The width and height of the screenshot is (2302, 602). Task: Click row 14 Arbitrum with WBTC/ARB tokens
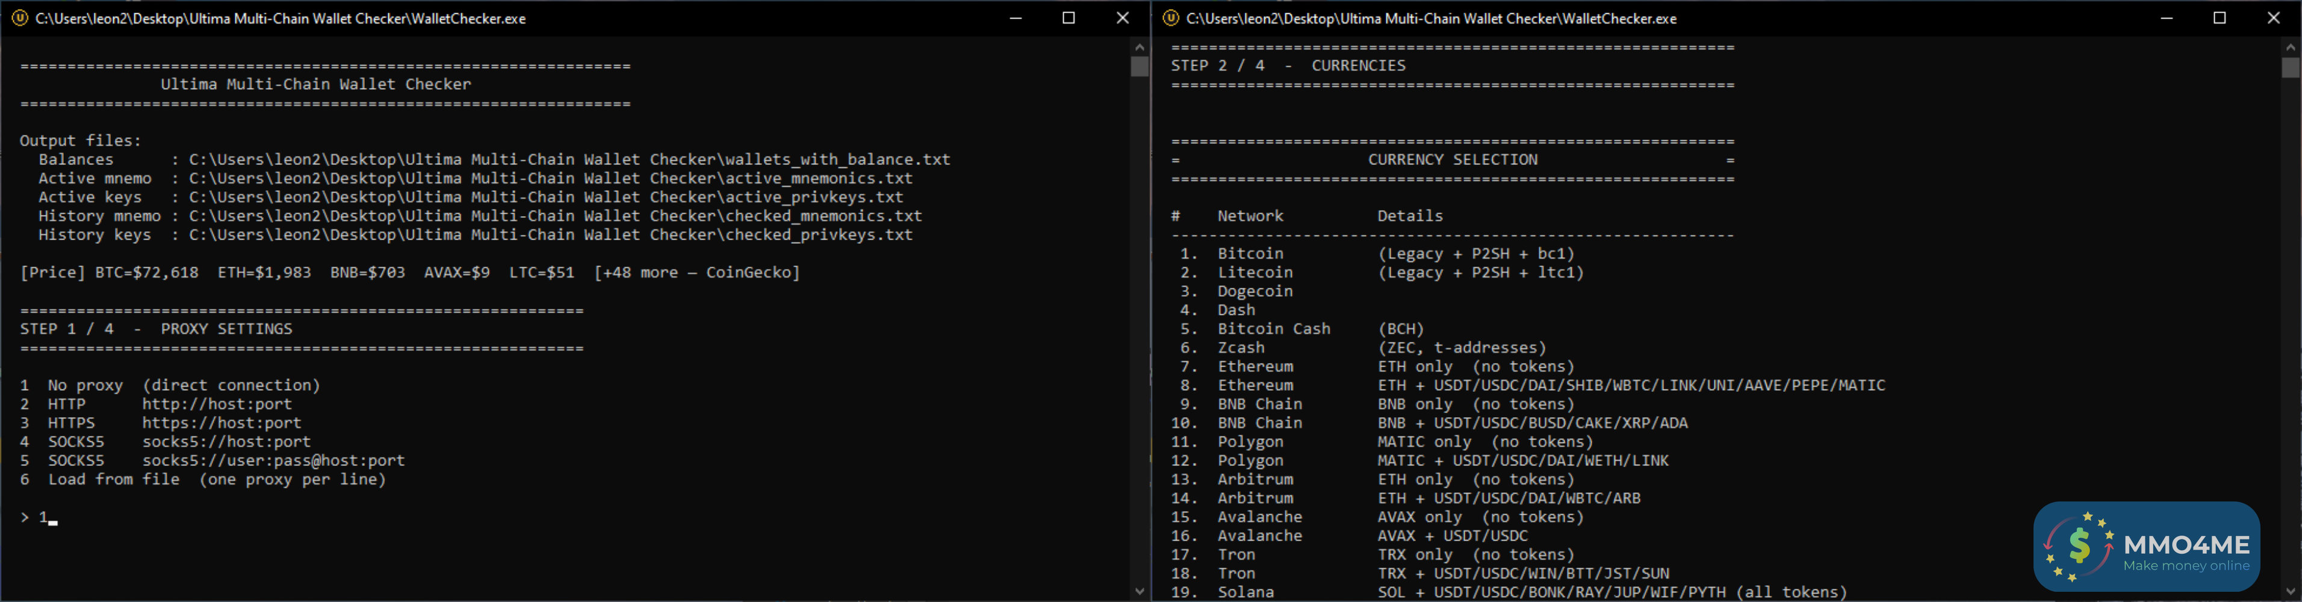(x=1406, y=497)
